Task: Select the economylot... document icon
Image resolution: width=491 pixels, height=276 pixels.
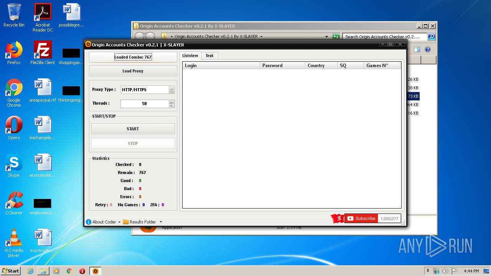Action: pos(43,166)
